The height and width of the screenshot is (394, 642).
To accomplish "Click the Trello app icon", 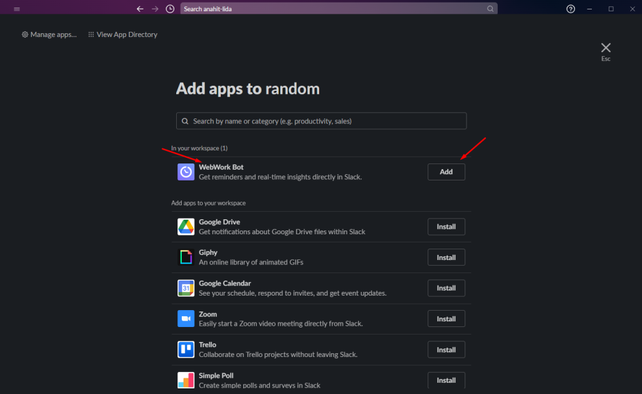I will tap(186, 350).
